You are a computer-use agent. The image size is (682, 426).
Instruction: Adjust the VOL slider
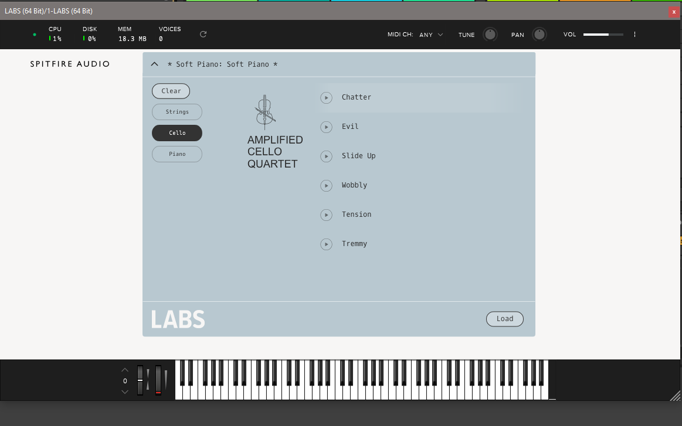tap(603, 35)
